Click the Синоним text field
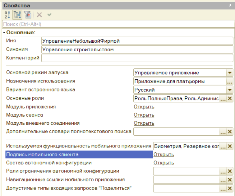235x196 pixels. (137, 49)
